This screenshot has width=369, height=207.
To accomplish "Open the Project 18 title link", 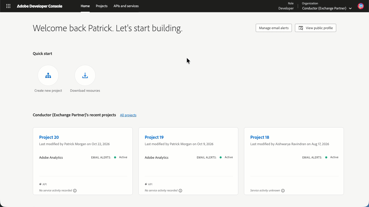I will 260,137.
